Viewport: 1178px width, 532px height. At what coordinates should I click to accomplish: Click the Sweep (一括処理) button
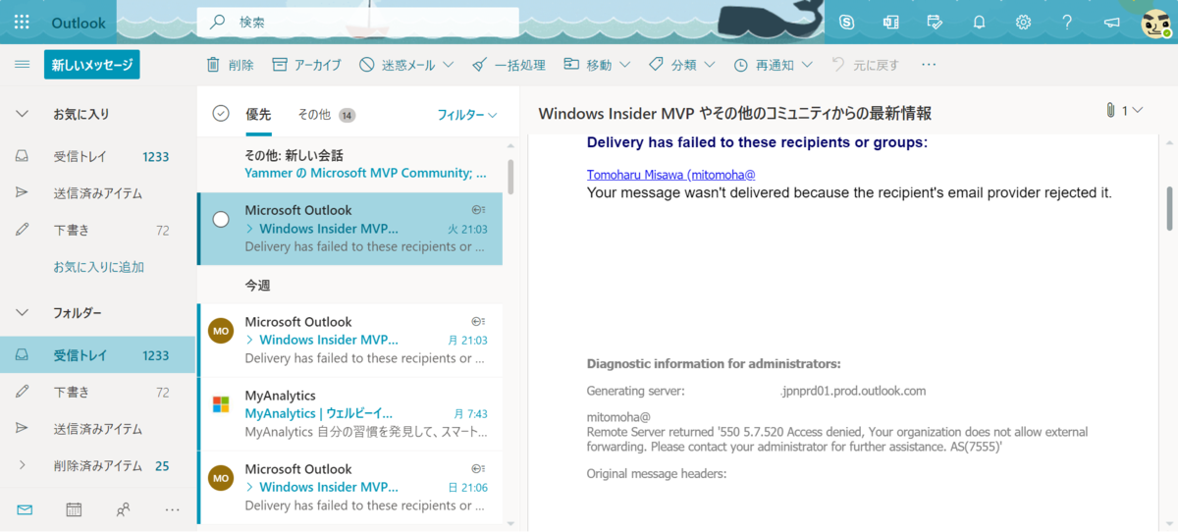point(509,65)
